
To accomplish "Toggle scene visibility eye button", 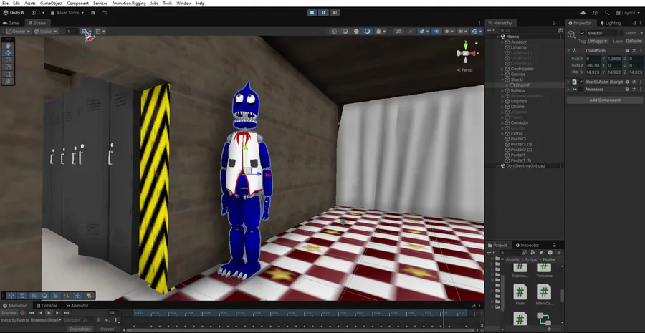I will pos(436,32).
